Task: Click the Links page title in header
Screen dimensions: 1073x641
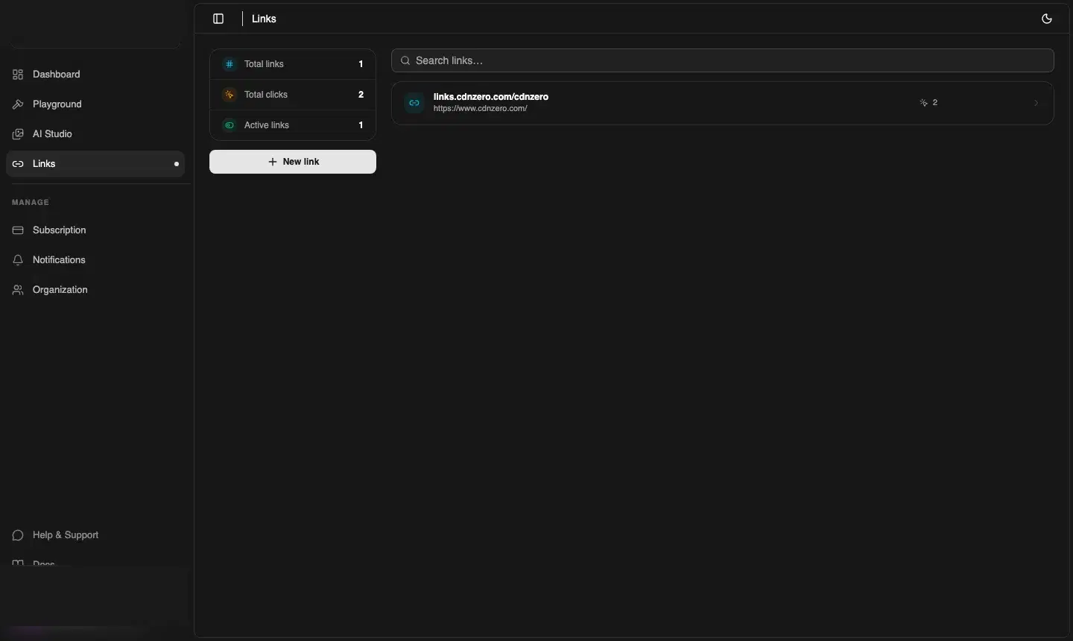Action: [265, 19]
